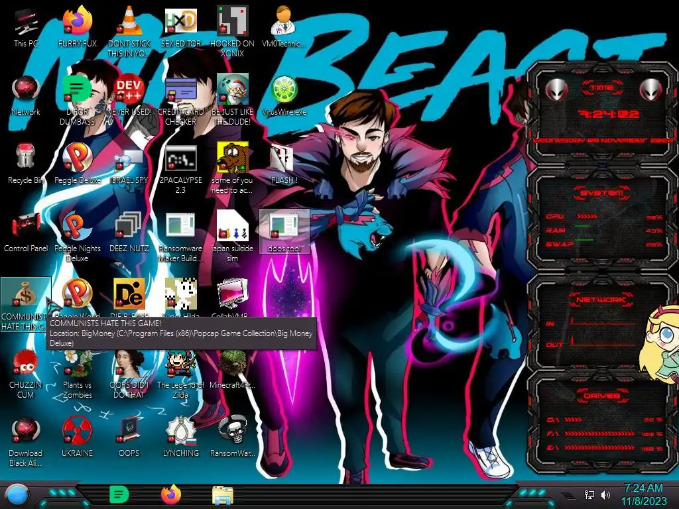The width and height of the screenshot is (679, 509).
Task: Click the left alien head logo on gadget
Action: (556, 90)
